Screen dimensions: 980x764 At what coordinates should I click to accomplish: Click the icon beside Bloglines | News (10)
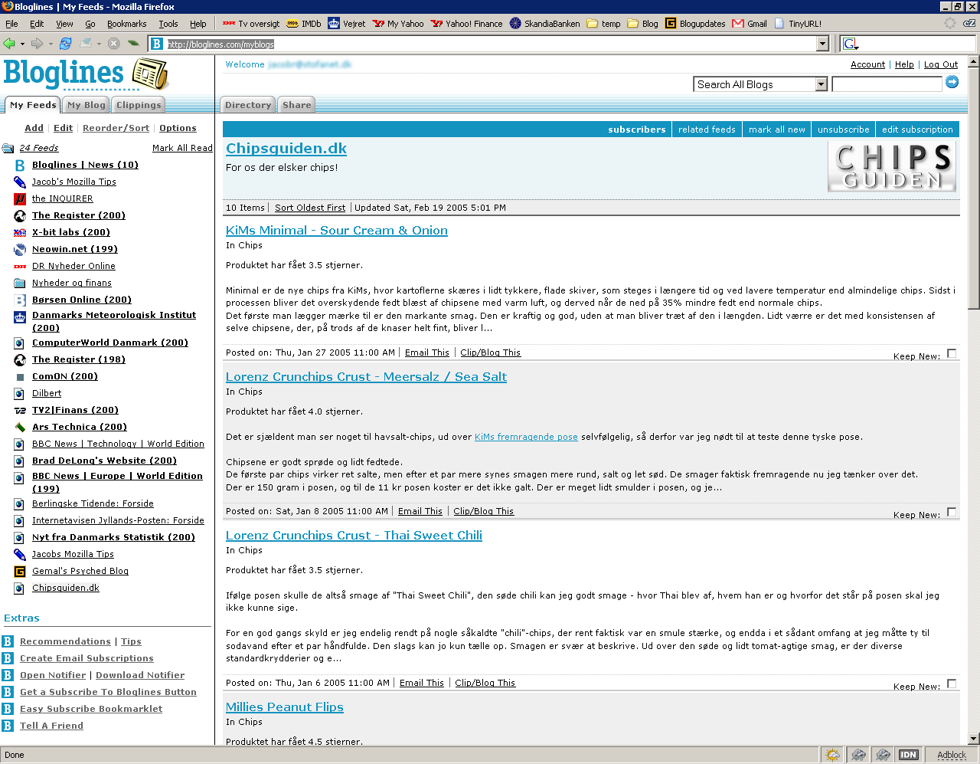coord(20,165)
